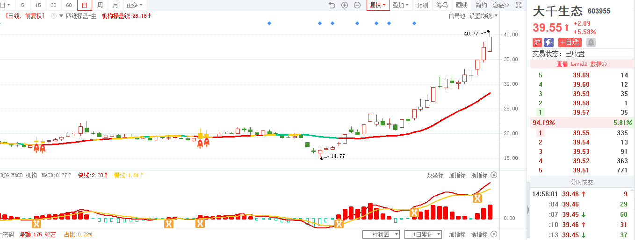Click 加指标 in the MACD panel
Image resolution: width=635 pixels, height=240 pixels.
[x=457, y=175]
